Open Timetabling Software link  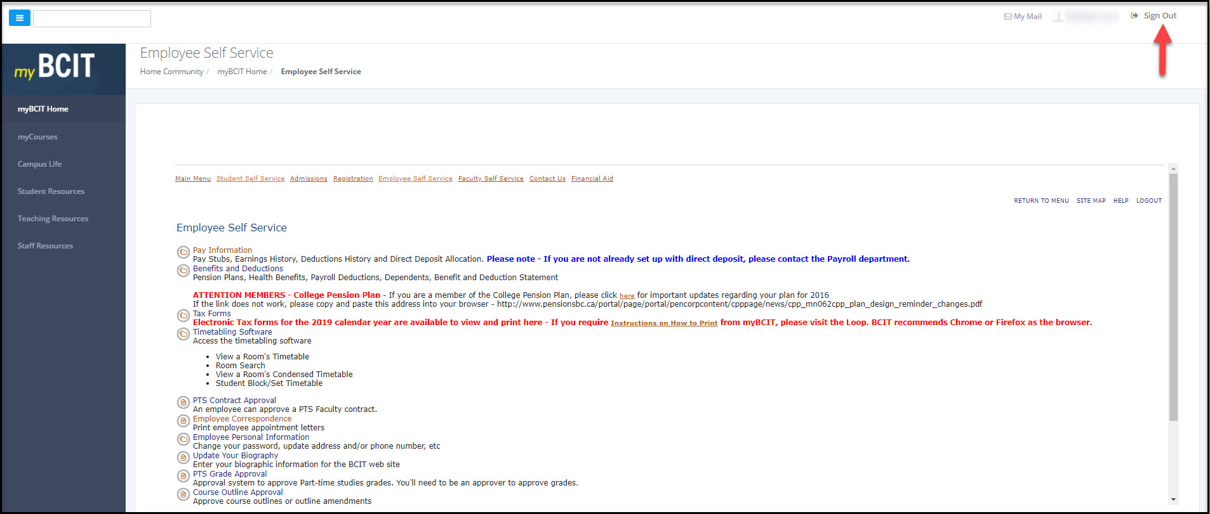point(232,332)
